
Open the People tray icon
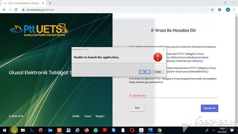[207, 130]
